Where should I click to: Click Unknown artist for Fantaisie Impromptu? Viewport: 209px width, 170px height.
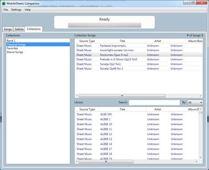point(153,46)
